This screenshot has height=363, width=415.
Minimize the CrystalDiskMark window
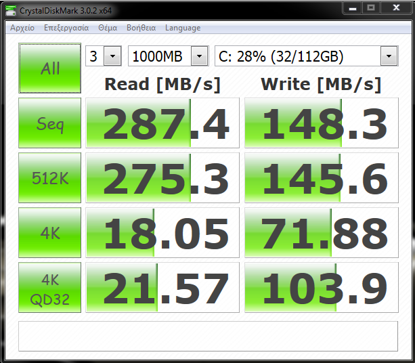(353, 8)
